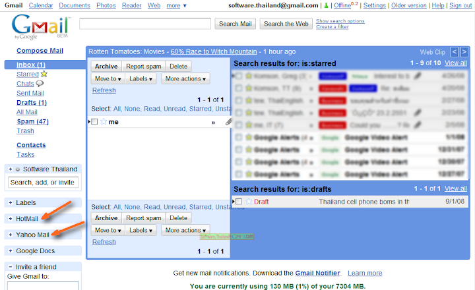Star the Draft message in drafts results
The height and width of the screenshot is (290, 475).
249,201
